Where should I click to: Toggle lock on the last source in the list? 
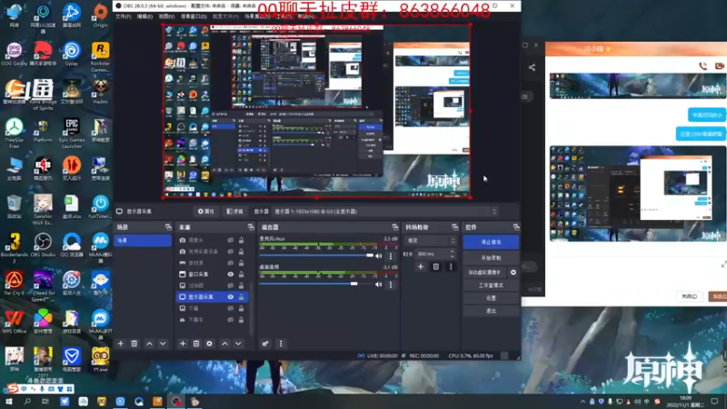pyautogui.click(x=241, y=320)
